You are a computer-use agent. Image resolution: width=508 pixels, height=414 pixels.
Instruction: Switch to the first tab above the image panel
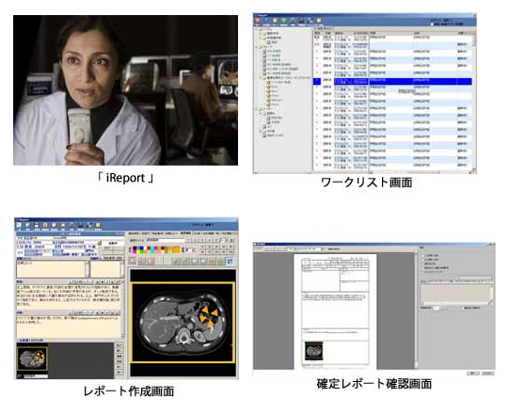click(135, 233)
